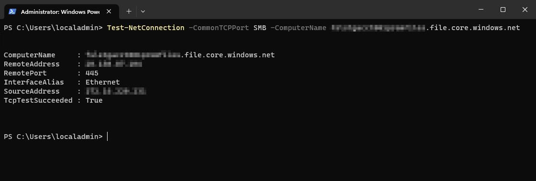The width and height of the screenshot is (536, 181).
Task: Click the RemoteAddress output label
Action: 32,64
